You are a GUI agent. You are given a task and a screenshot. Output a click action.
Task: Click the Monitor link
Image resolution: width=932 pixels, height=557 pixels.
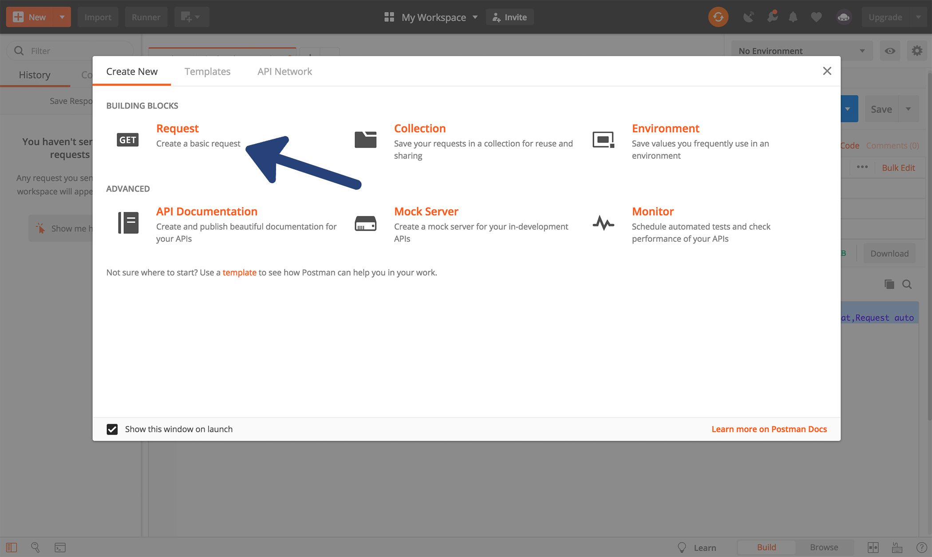click(x=653, y=211)
